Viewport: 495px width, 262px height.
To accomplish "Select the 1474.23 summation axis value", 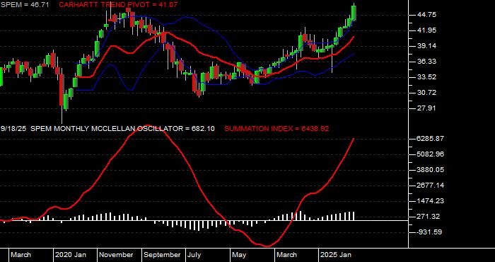I will point(430,201).
